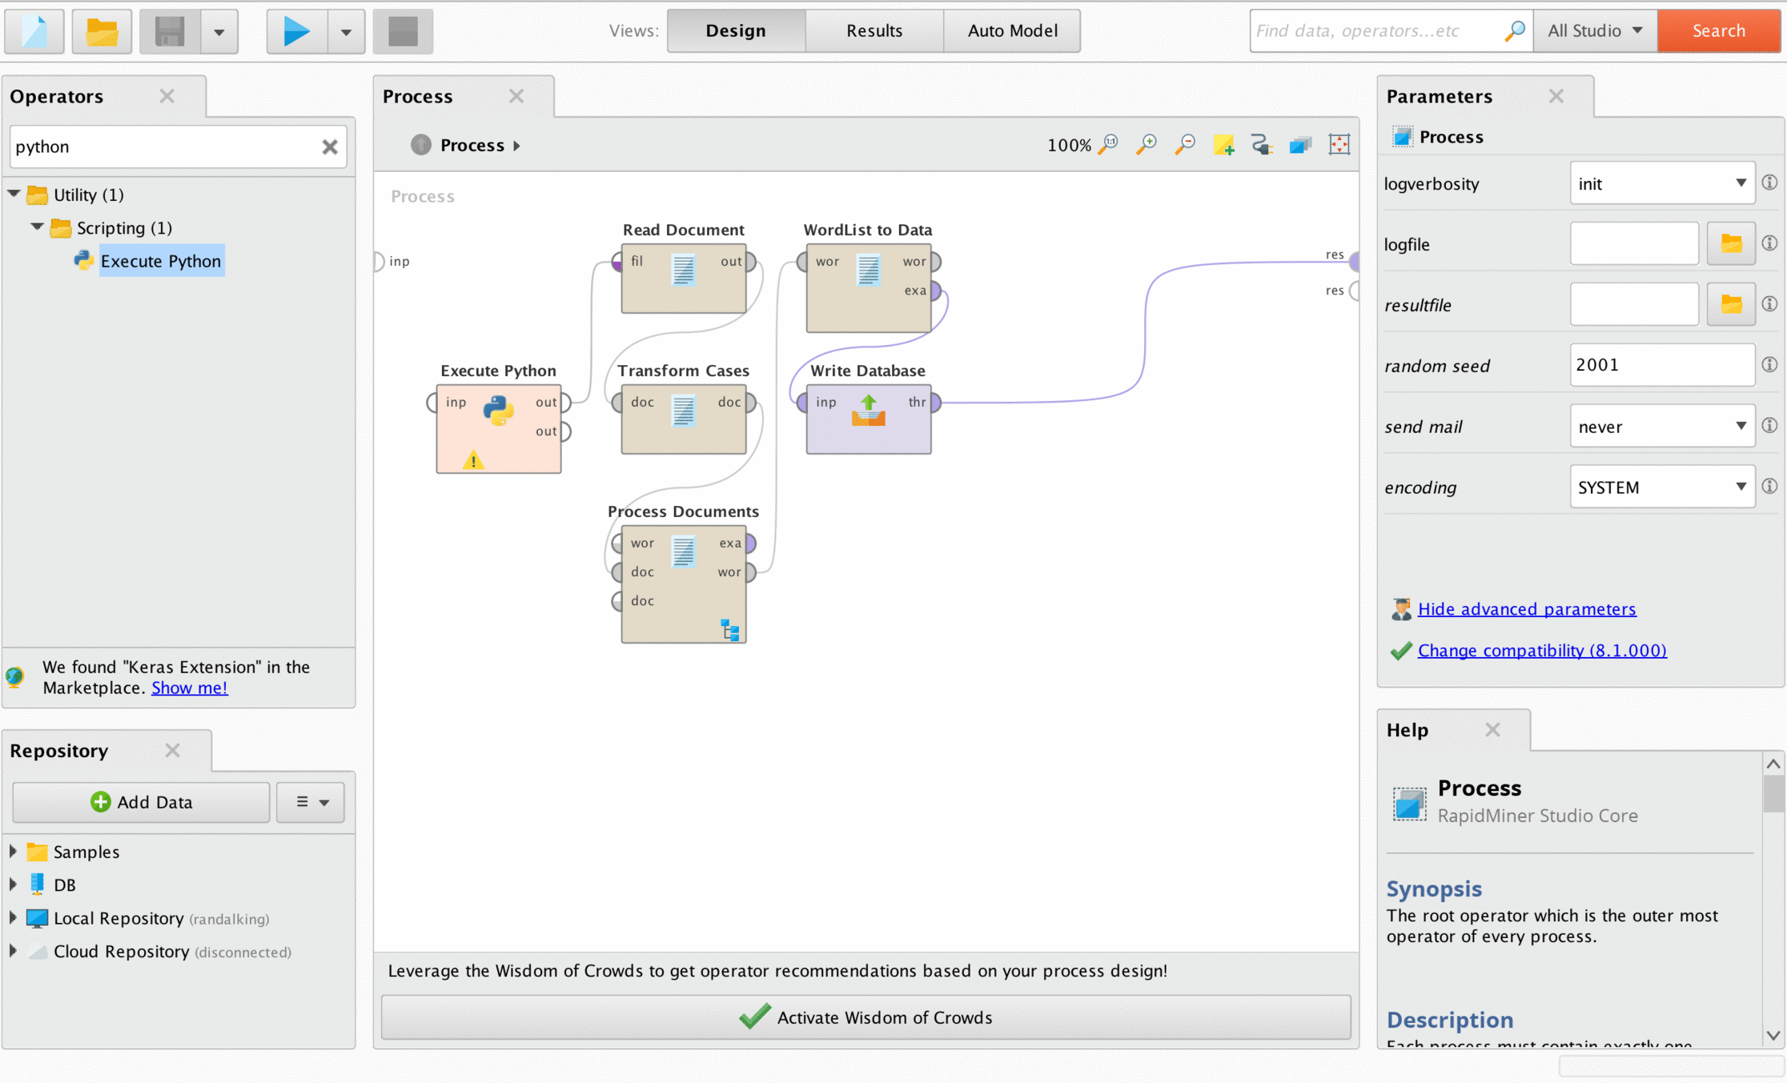Click the Help panel scroll down arrow
The width and height of the screenshot is (1787, 1083).
(x=1773, y=1035)
